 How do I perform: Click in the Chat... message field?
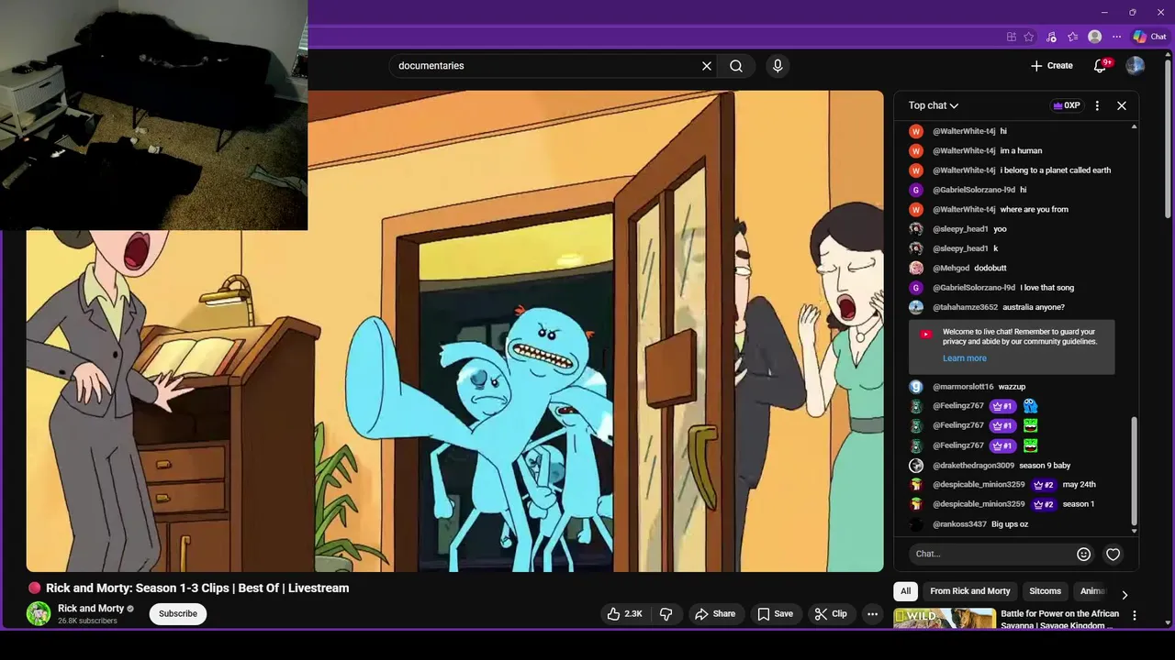coord(991,554)
